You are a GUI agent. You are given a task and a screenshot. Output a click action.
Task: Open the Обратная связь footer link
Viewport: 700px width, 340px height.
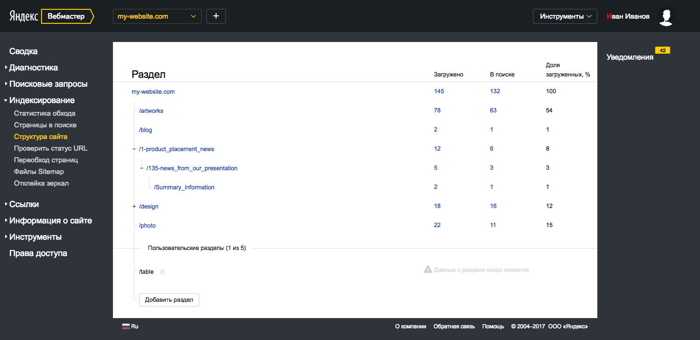454,326
